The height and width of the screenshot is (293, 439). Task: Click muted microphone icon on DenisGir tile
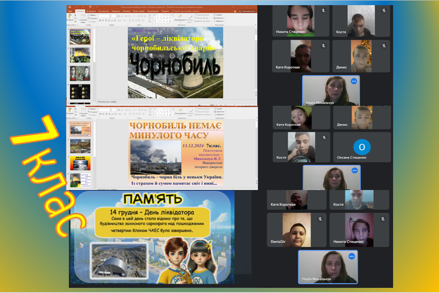[x=320, y=219]
